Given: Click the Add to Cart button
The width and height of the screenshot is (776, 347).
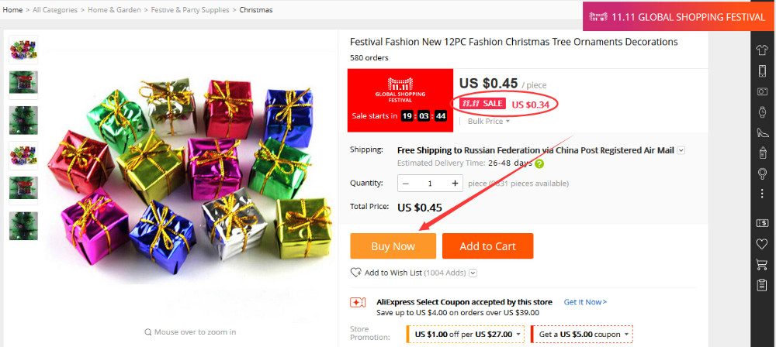Looking at the screenshot, I should pos(487,246).
